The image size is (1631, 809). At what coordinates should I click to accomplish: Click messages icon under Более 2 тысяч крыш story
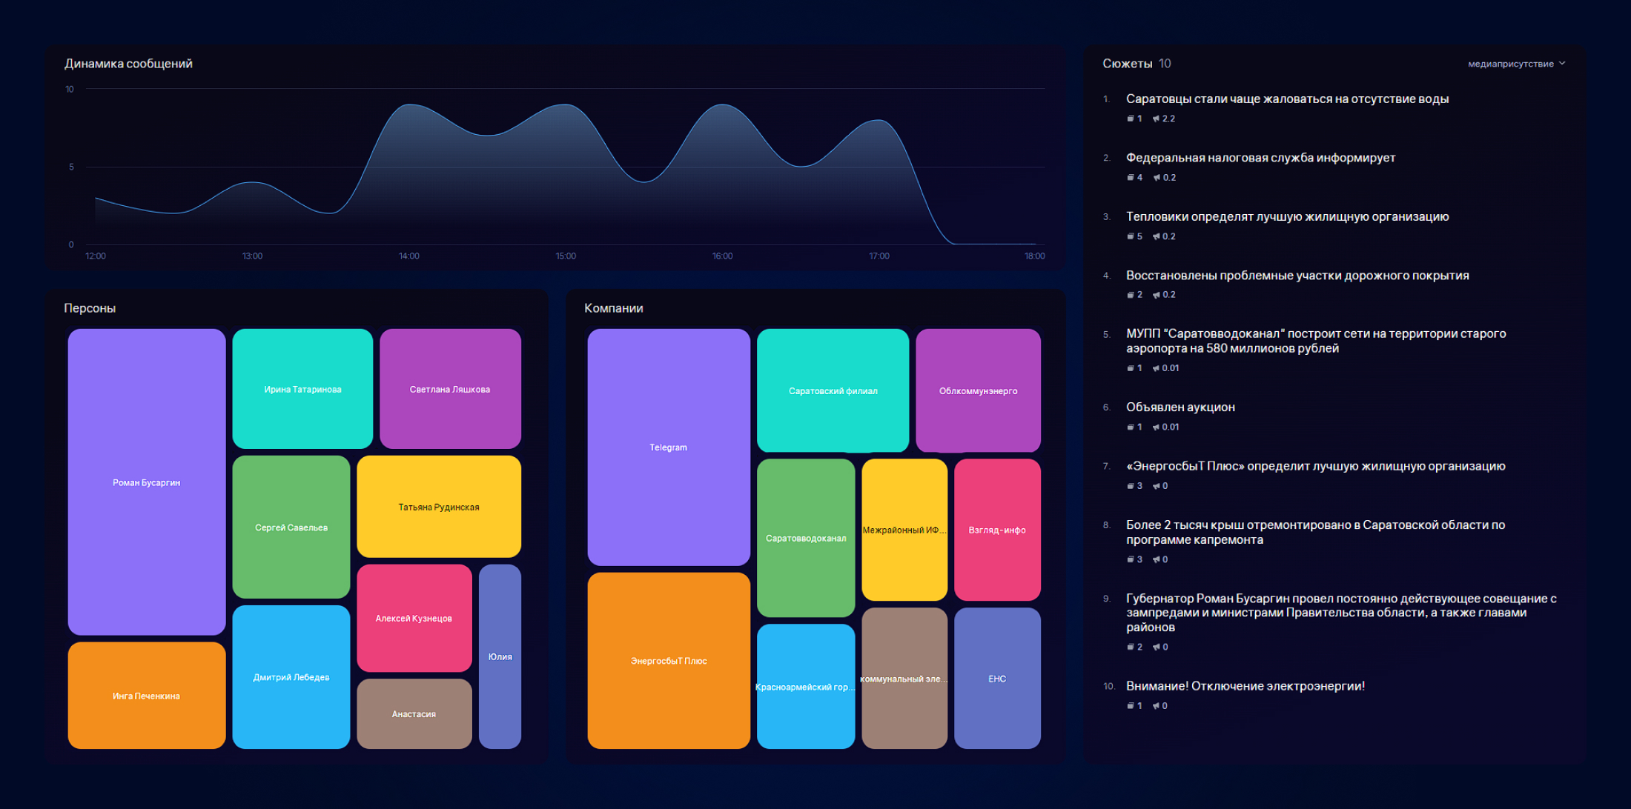click(x=1131, y=559)
